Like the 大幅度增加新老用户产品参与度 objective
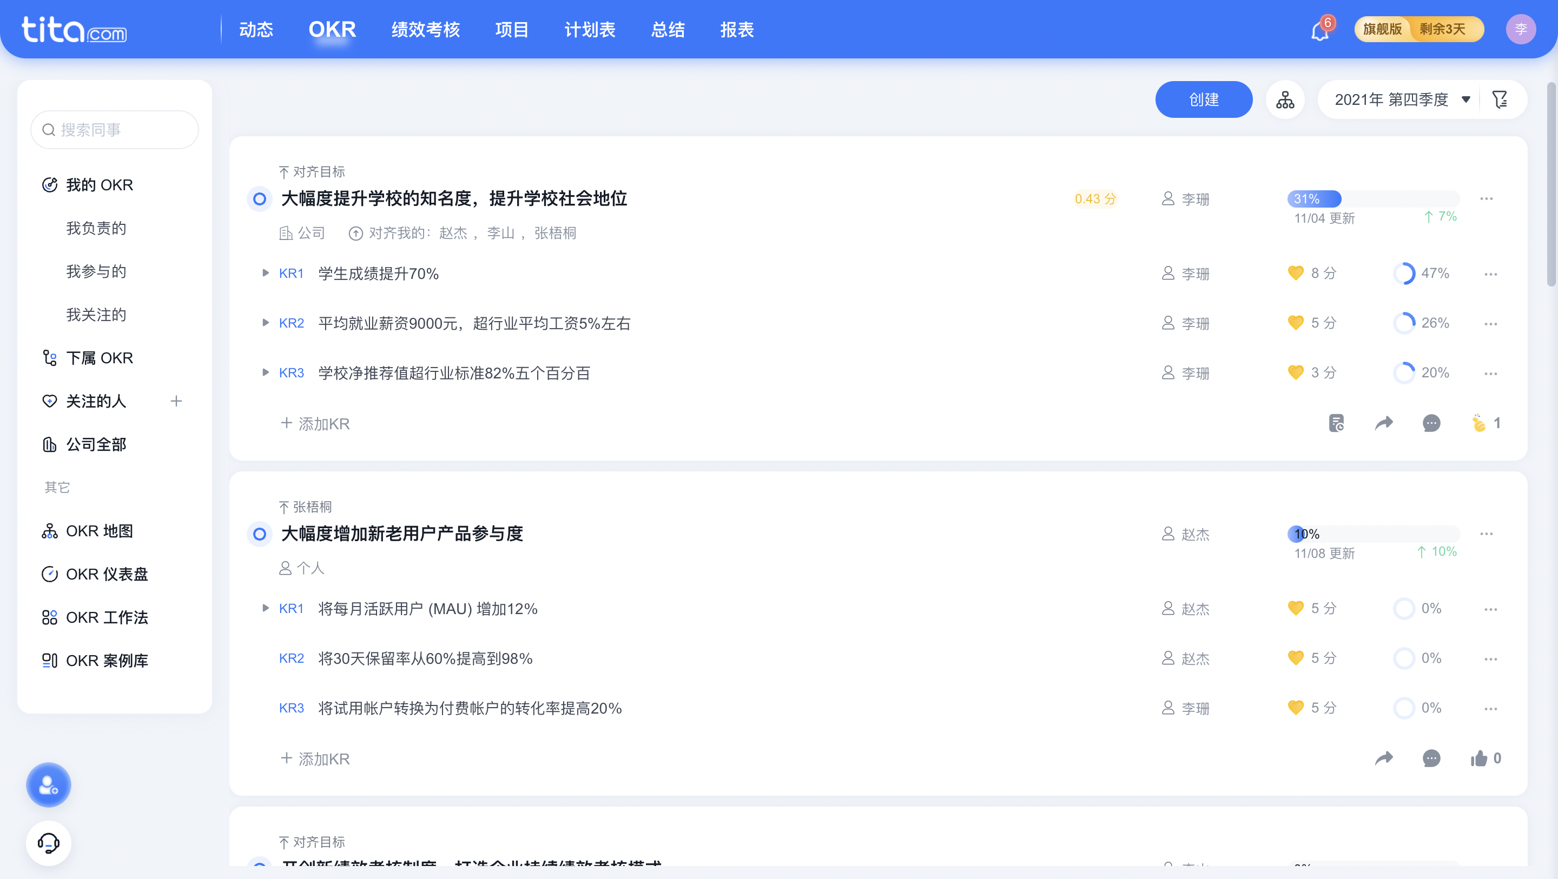 [1480, 757]
